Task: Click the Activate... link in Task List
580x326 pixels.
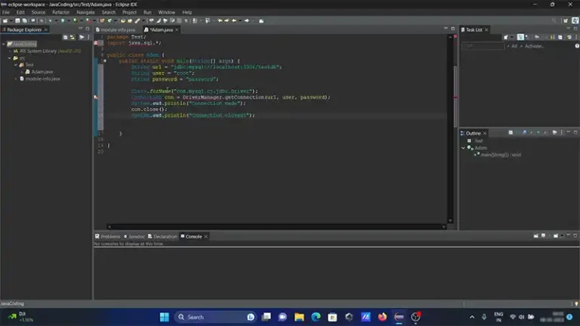Action: (534, 46)
